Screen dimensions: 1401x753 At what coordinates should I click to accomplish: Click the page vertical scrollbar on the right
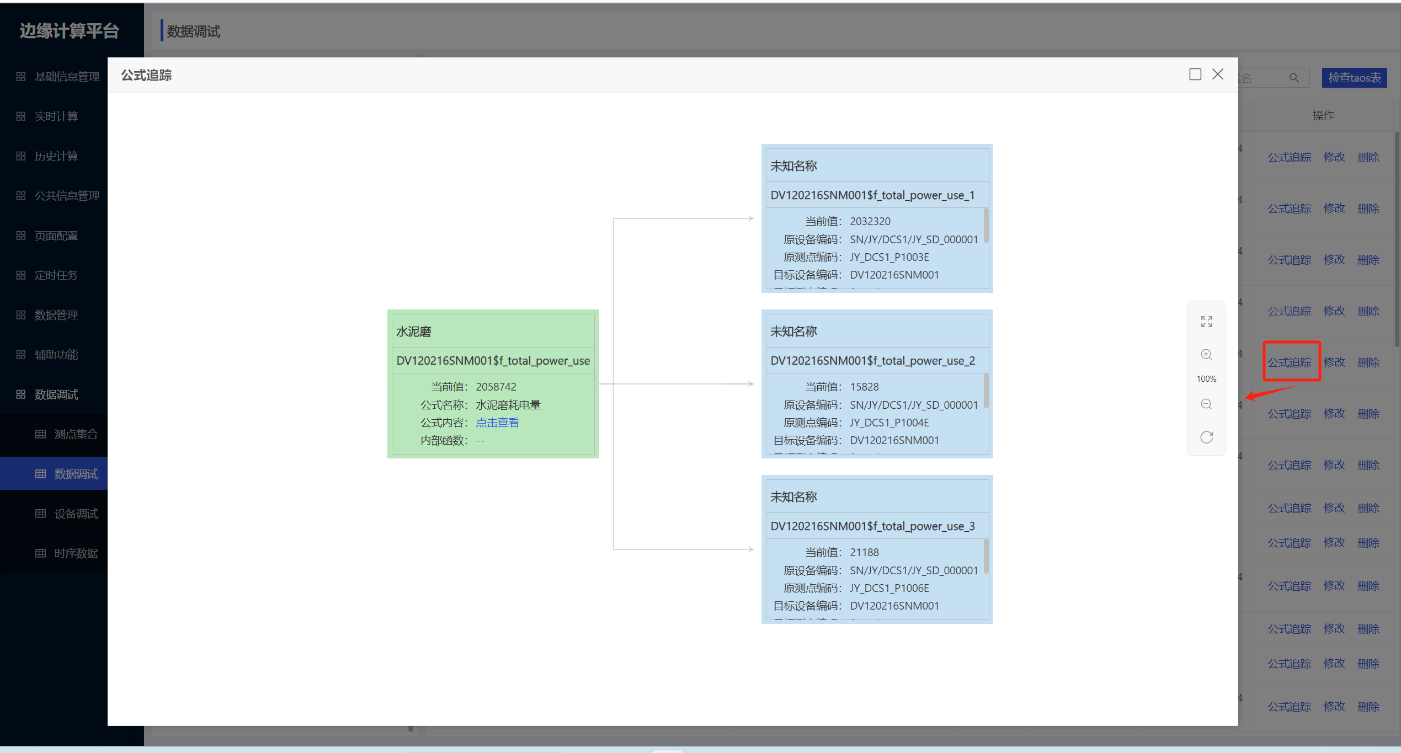(1397, 239)
